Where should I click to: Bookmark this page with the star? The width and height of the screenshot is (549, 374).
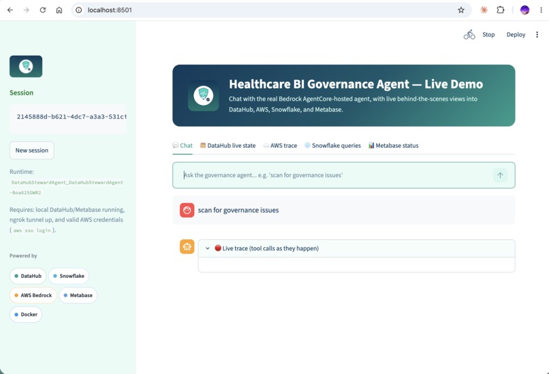[x=461, y=10]
